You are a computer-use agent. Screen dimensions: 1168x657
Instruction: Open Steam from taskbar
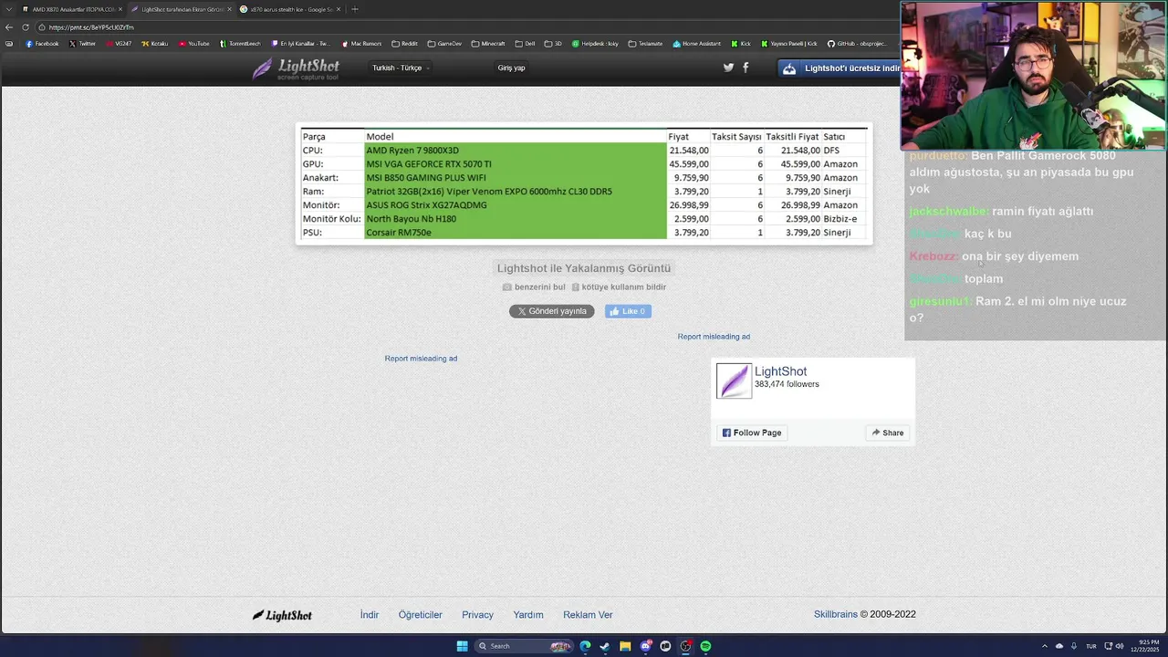click(x=604, y=646)
